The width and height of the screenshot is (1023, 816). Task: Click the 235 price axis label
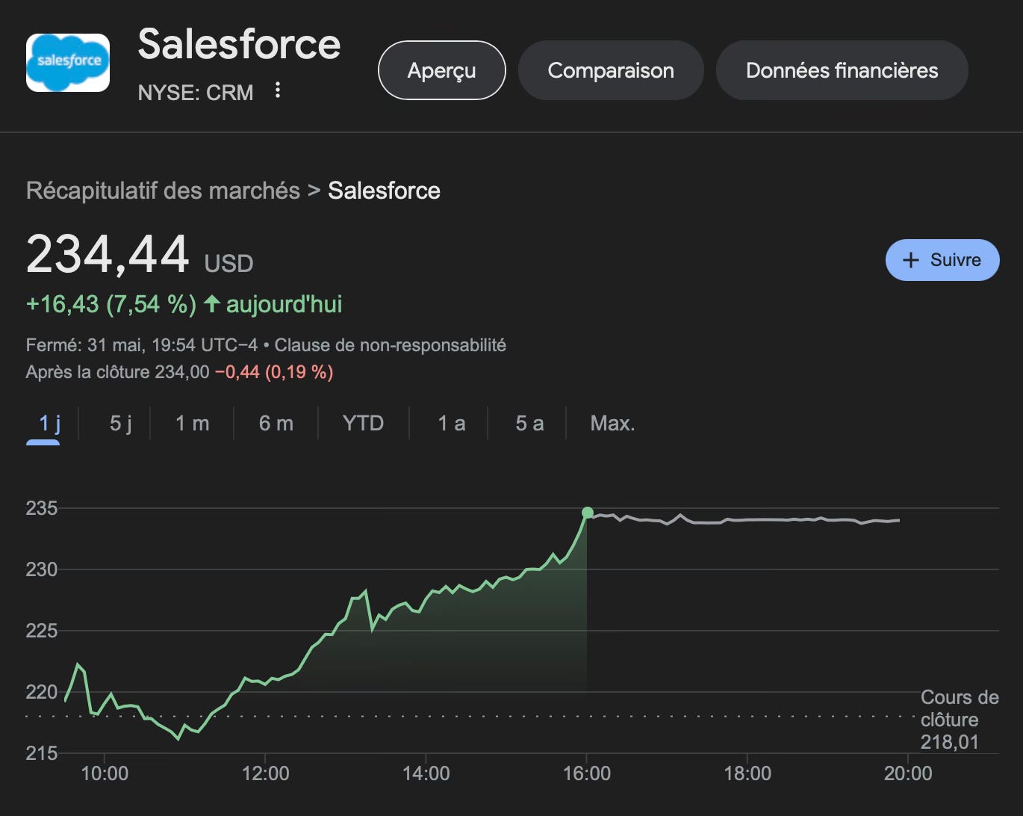42,508
